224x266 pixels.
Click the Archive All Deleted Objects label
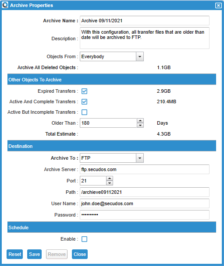(48, 67)
